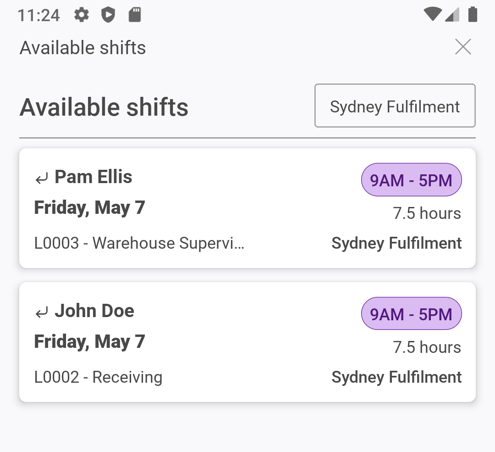
Task: Select John Doe 9AM - 5PM time badge
Action: [411, 314]
